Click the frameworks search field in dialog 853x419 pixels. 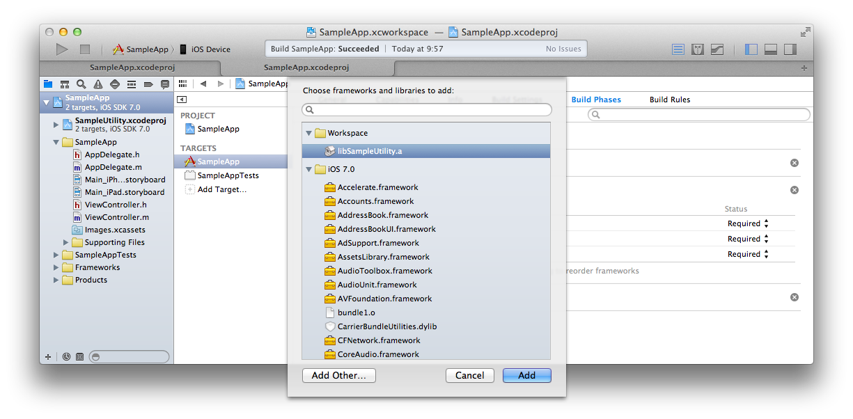click(427, 110)
